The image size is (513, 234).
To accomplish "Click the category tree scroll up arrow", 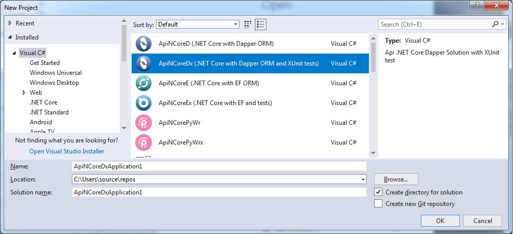I will (124, 21).
